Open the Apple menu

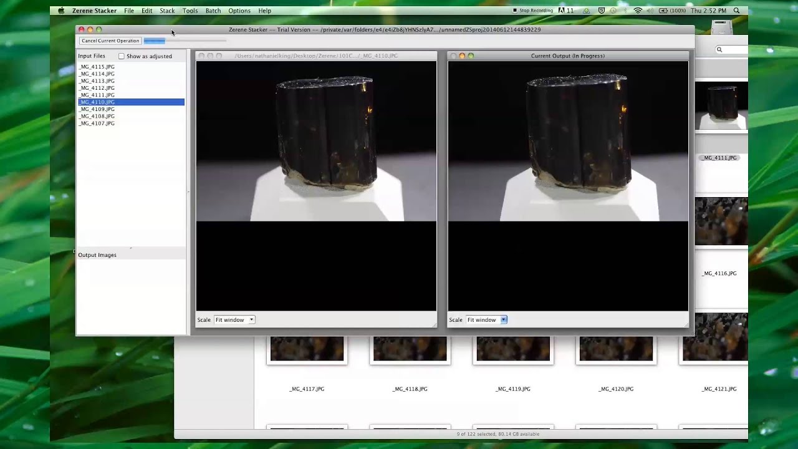click(61, 11)
